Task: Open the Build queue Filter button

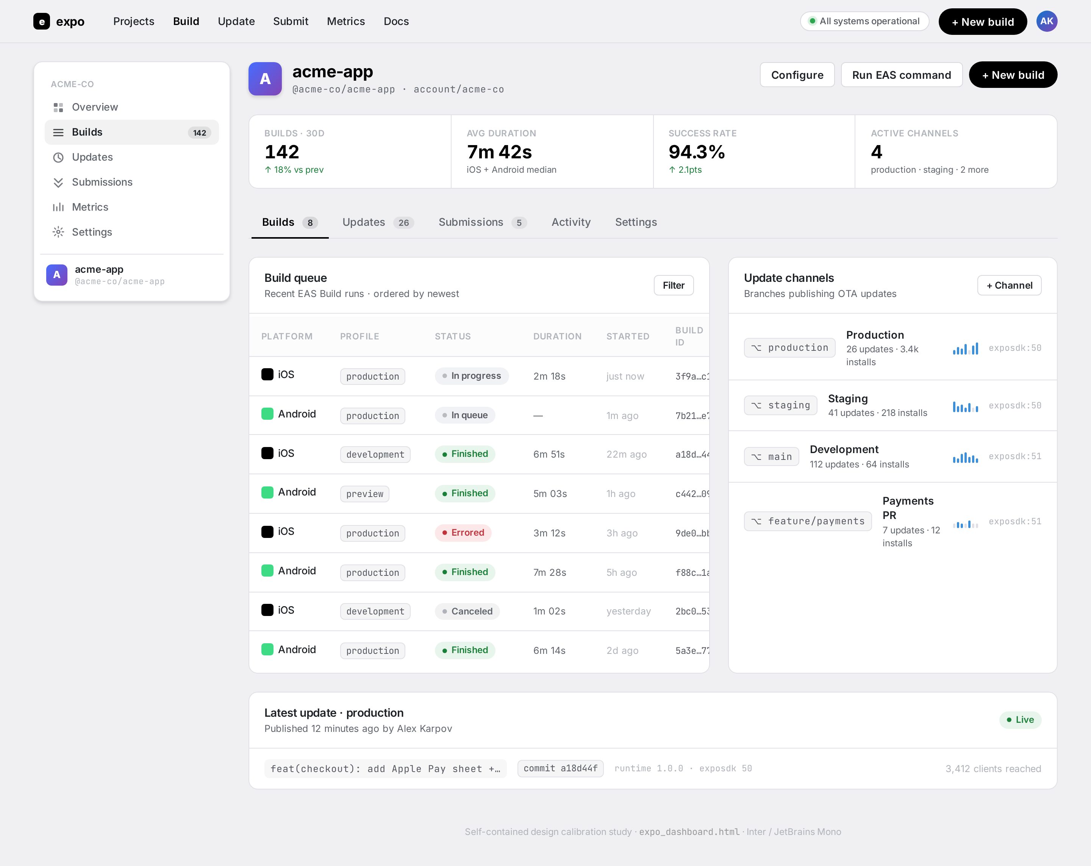Action: point(674,286)
